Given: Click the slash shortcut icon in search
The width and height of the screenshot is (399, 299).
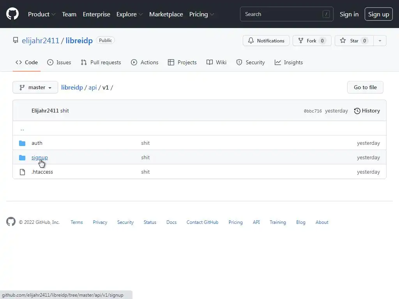Looking at the screenshot, I should (326, 14).
